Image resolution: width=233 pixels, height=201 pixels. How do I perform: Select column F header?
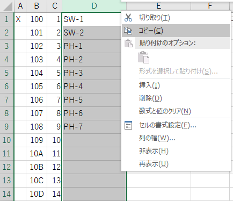click(210, 6)
